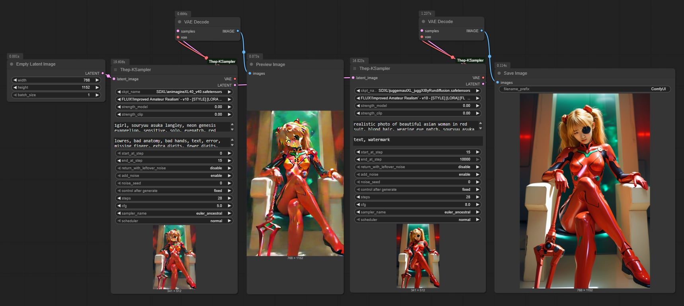
Task: Open ckpt_name dropdown showing animagineXL40_v40.safetensors
Action: pos(174,92)
